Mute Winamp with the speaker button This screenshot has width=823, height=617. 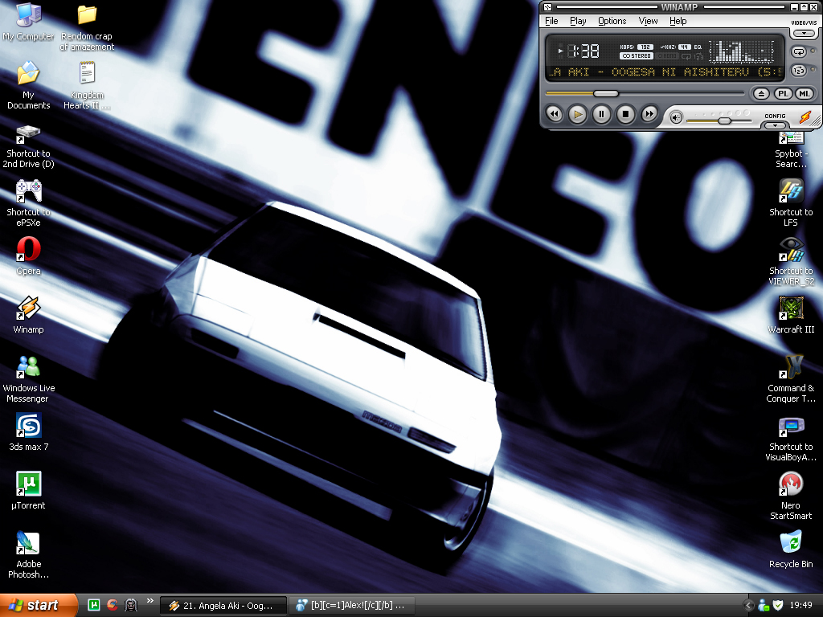click(676, 118)
